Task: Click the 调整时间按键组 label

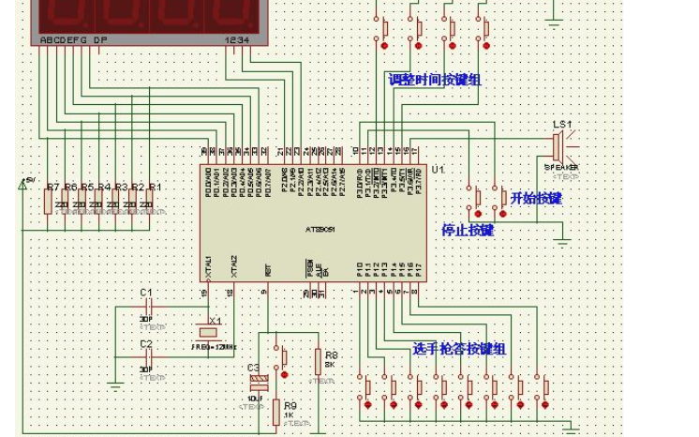Action: [x=435, y=80]
